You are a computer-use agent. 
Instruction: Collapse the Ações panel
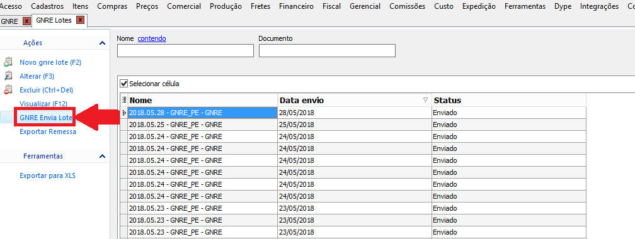coord(103,43)
